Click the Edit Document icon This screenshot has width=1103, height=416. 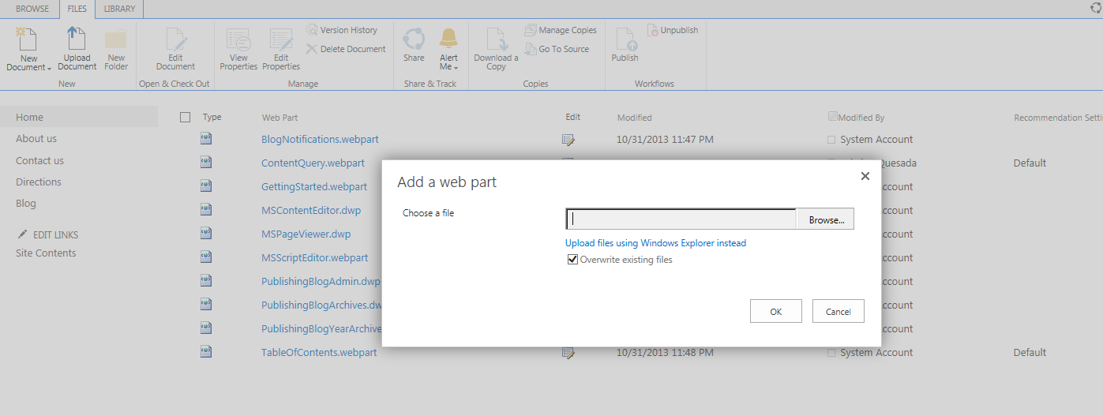175,39
